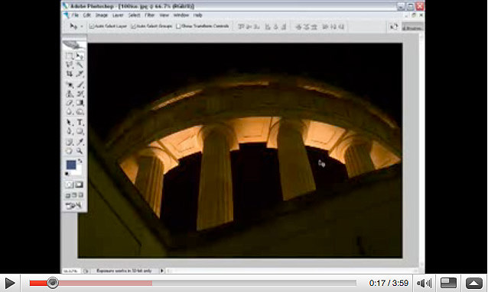Screen dimensions: 488x292
Task: Click the align vertical centers icon
Action: 249,27
